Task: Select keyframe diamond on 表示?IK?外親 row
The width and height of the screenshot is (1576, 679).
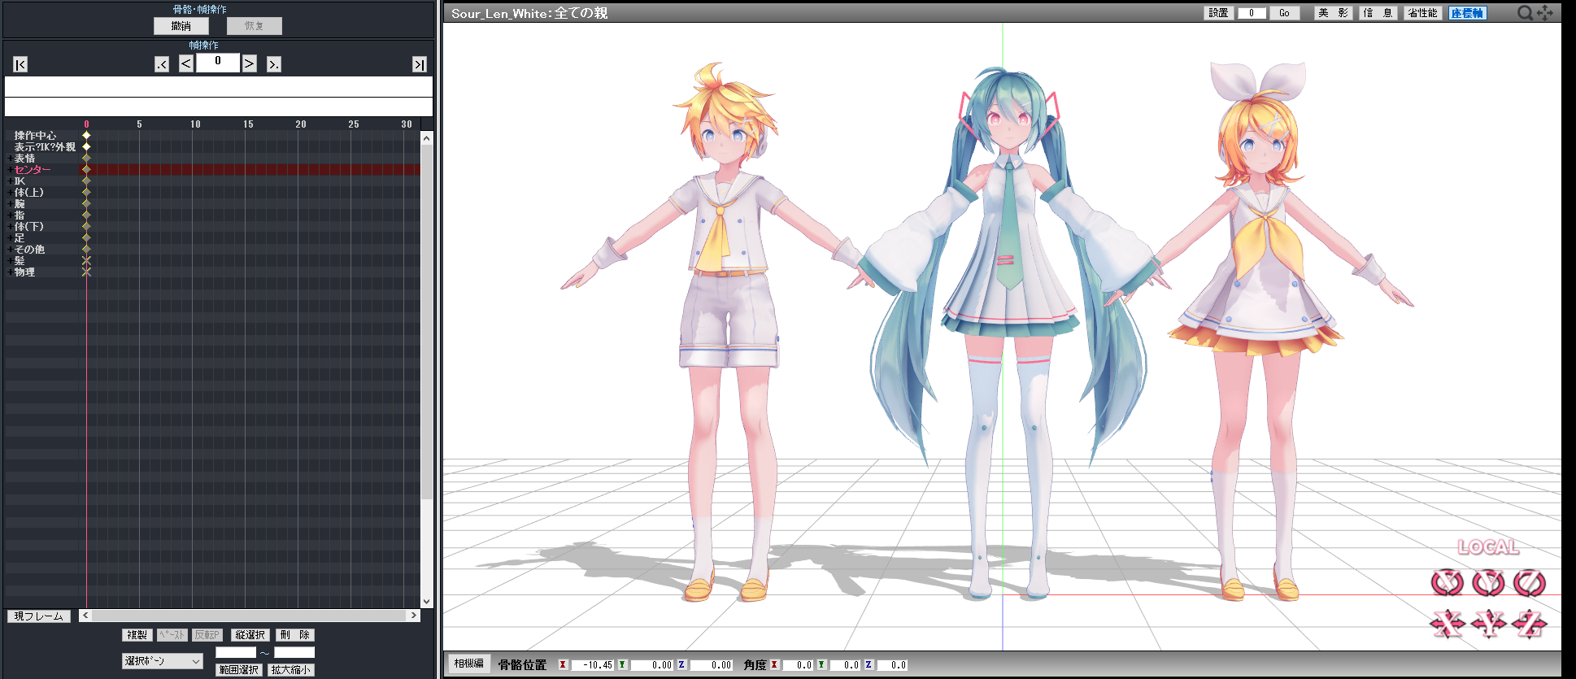Action: pyautogui.click(x=86, y=146)
